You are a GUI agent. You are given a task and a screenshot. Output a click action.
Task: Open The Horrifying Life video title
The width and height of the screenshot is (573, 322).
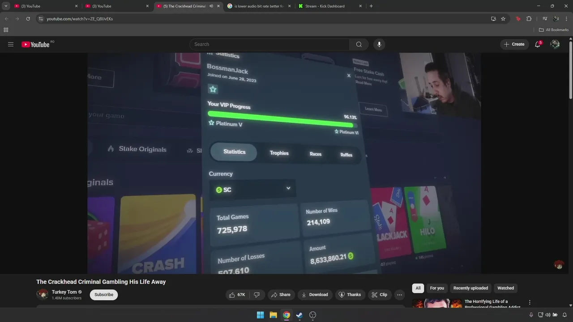click(x=492, y=304)
